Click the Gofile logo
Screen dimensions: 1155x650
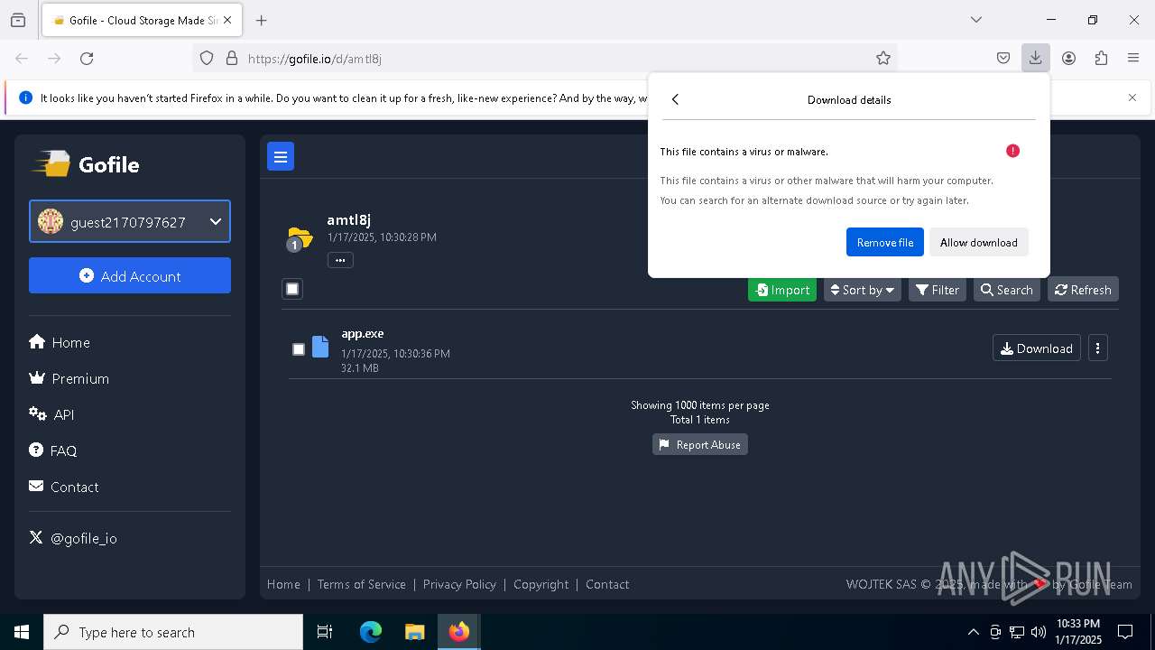point(87,164)
